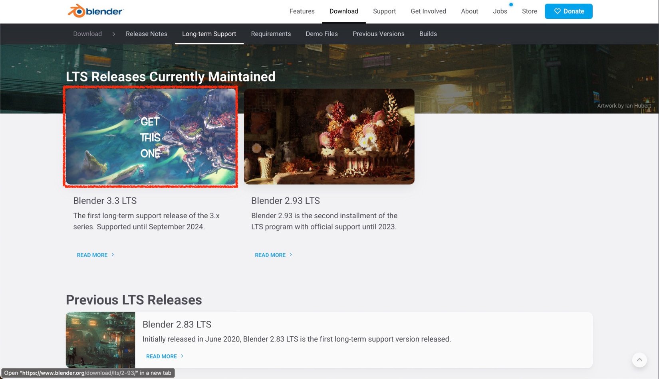Click the 'official support until 2023' description
The image size is (659, 379).
(x=324, y=221)
